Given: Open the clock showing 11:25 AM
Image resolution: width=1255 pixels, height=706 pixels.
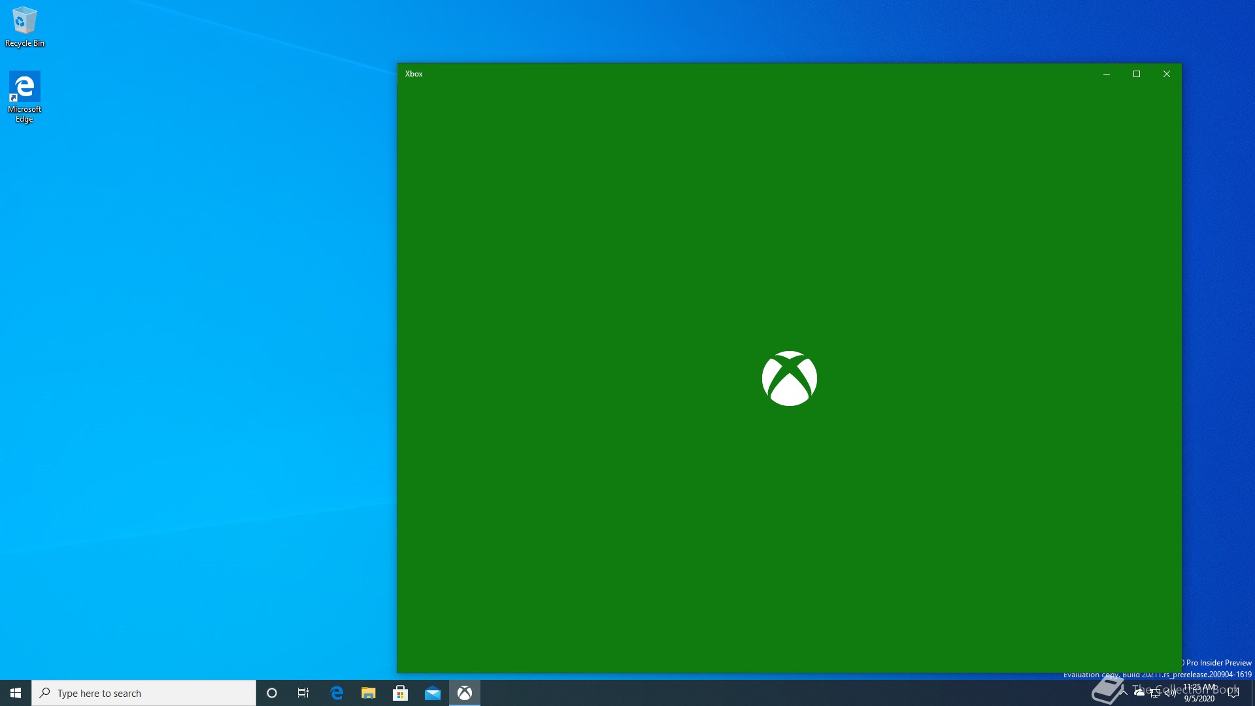Looking at the screenshot, I should pyautogui.click(x=1199, y=693).
